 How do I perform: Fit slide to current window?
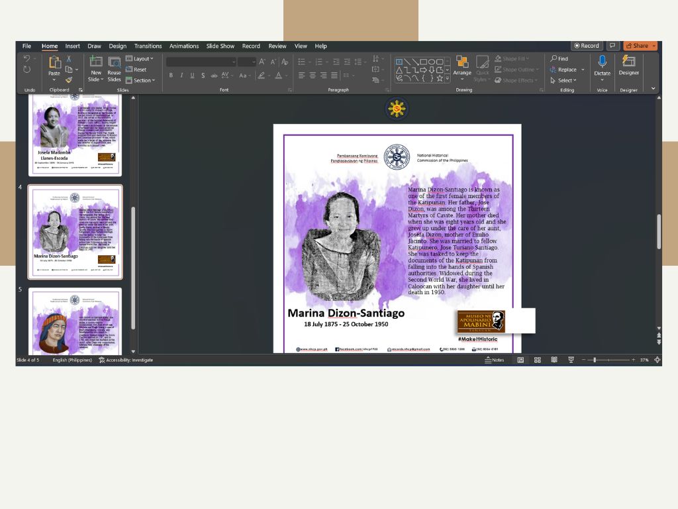pyautogui.click(x=657, y=360)
